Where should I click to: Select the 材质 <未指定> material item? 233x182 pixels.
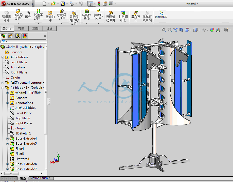point(23,108)
